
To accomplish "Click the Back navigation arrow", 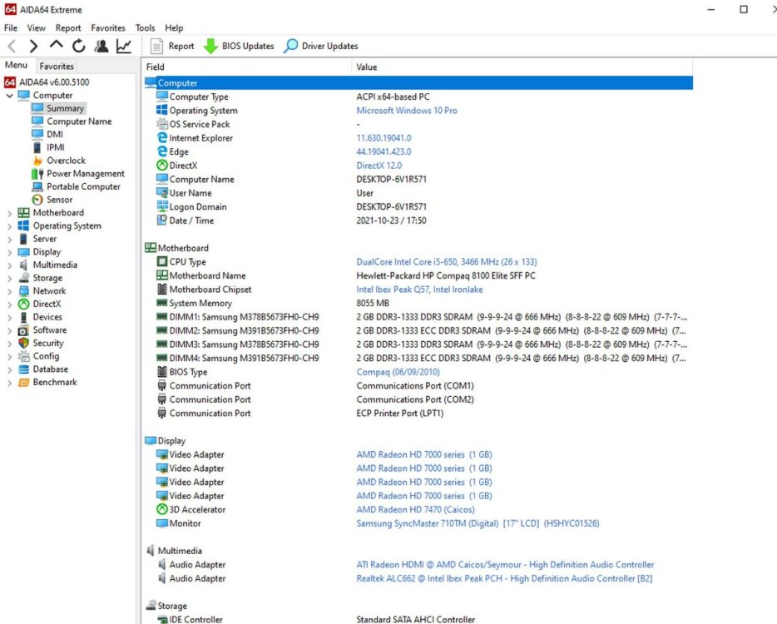I will [12, 47].
